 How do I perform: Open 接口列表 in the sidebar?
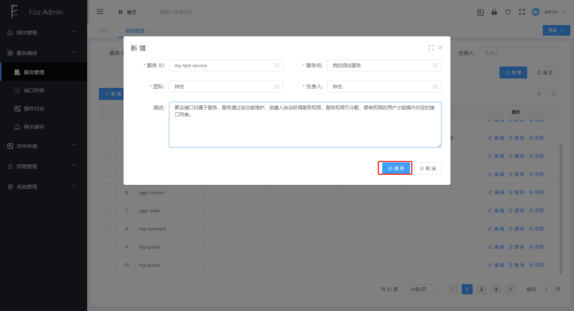click(34, 90)
